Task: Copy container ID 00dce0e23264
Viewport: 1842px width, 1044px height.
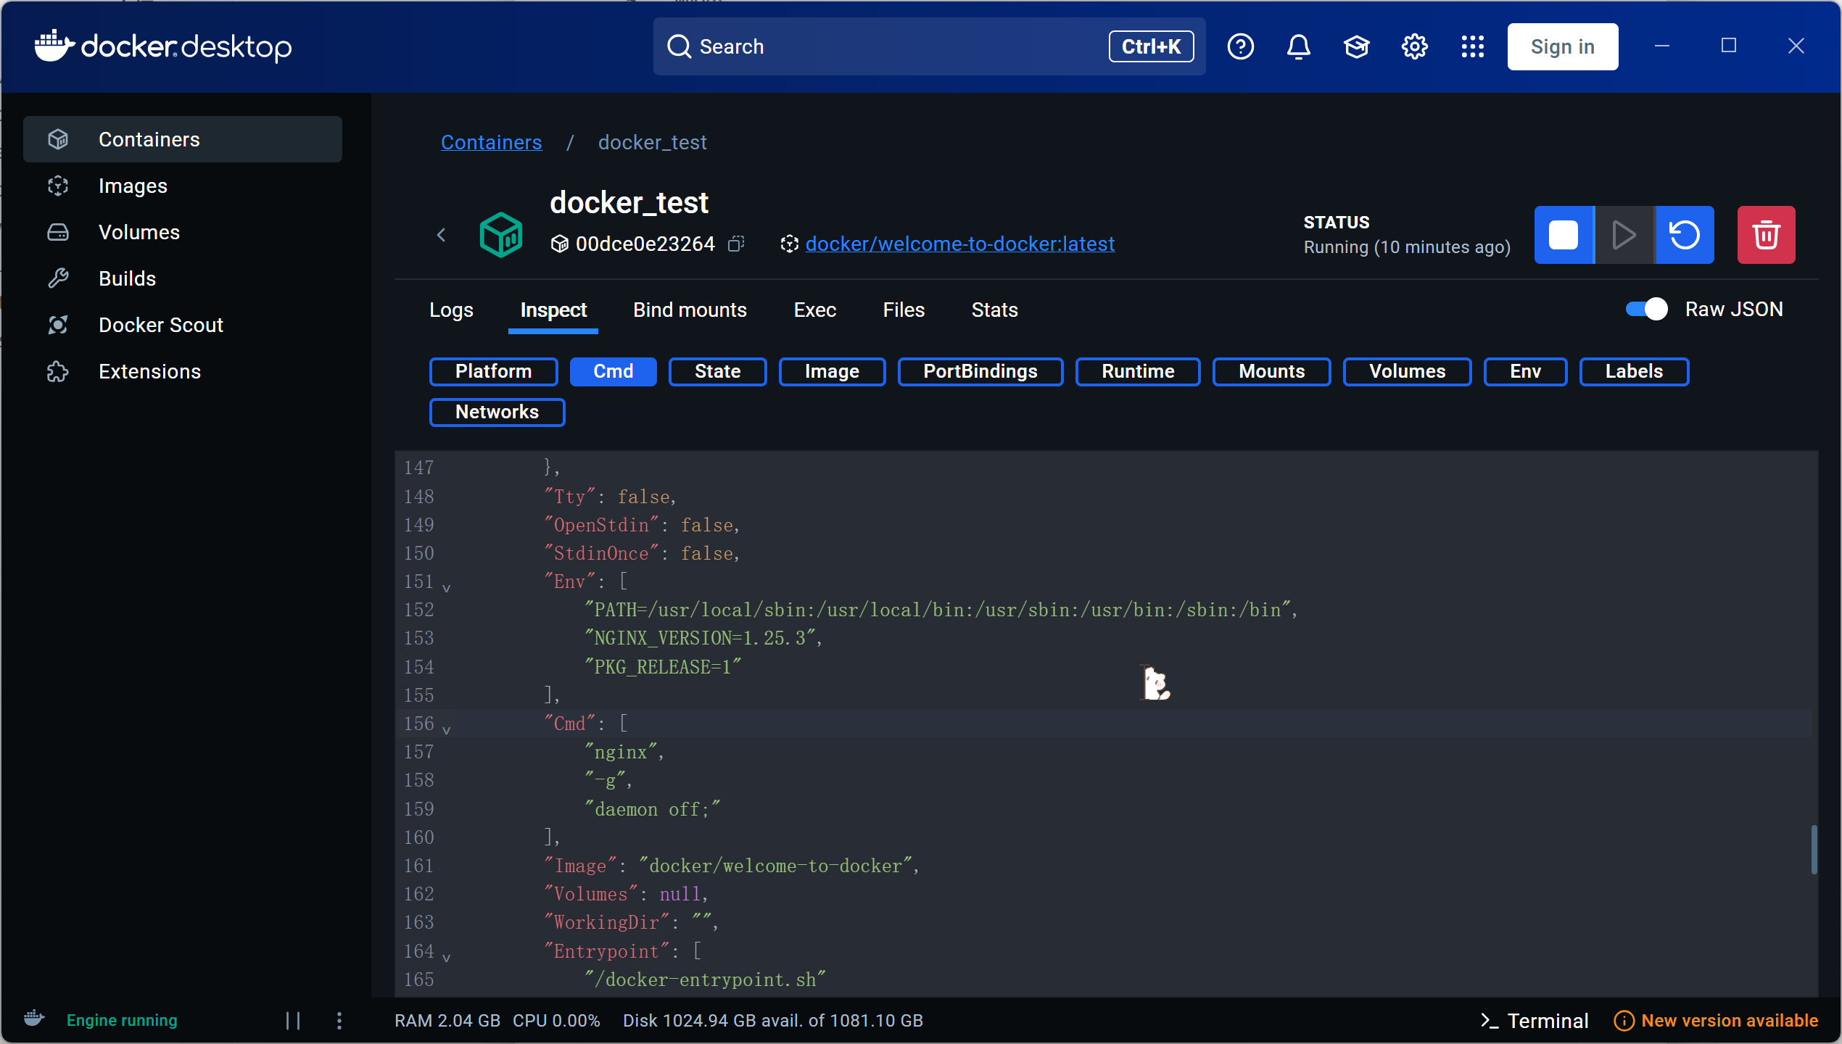Action: pos(736,244)
